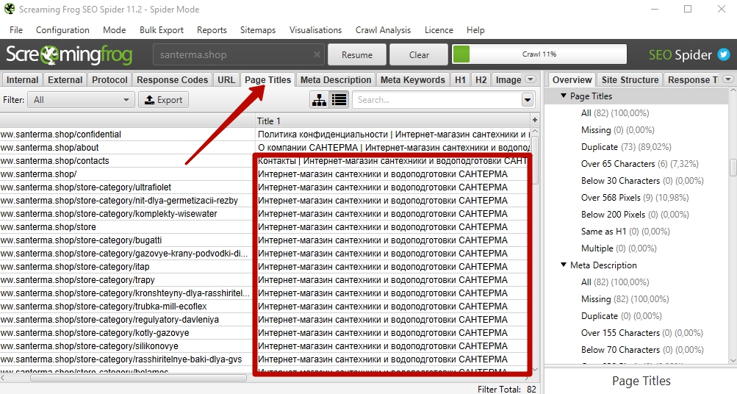Open main tabs overflow dropdown arrow

[531, 79]
